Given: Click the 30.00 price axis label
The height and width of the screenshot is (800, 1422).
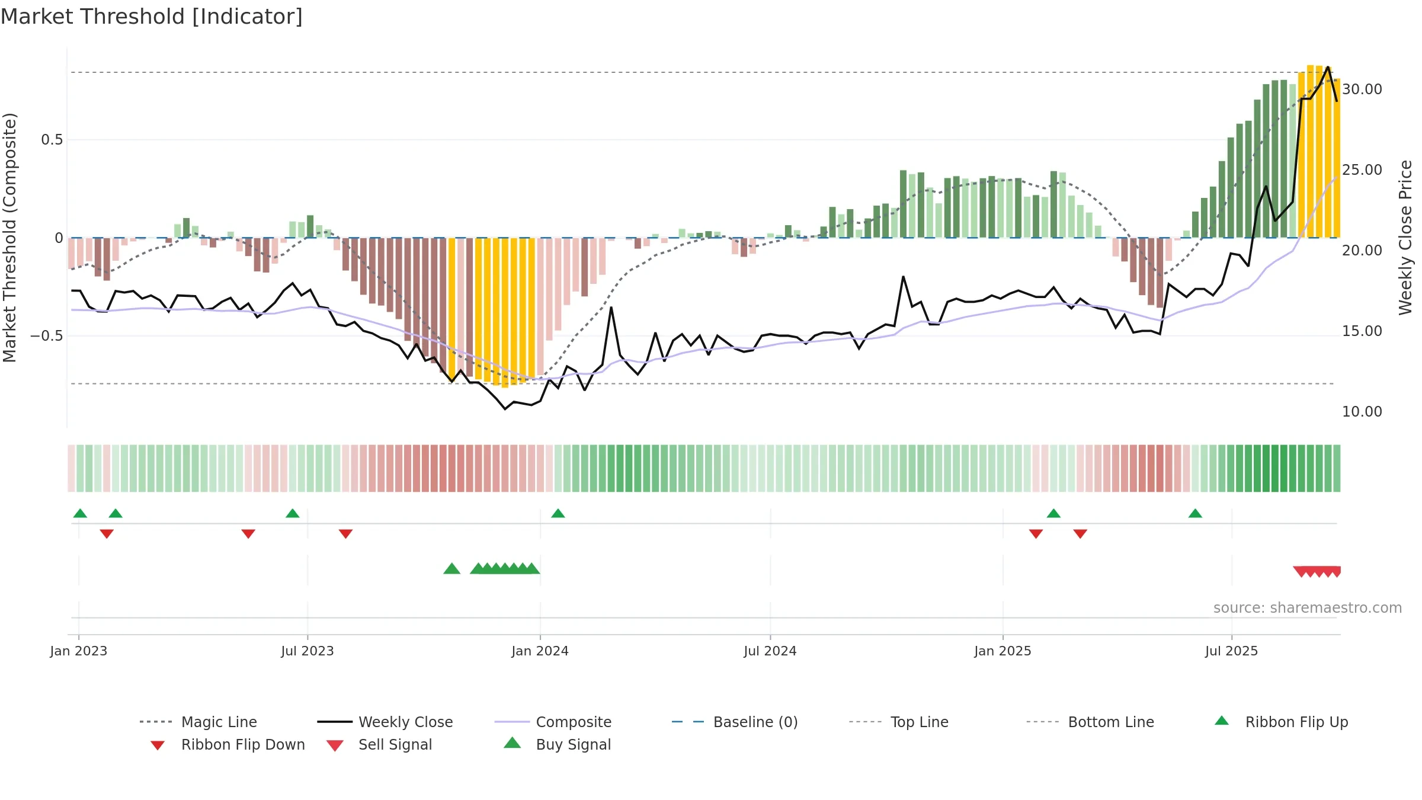Looking at the screenshot, I should [x=1362, y=89].
